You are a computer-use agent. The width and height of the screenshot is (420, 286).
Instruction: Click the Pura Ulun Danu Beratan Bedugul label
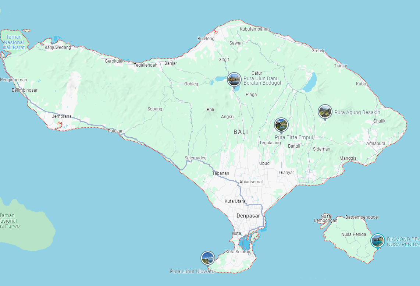click(262, 81)
